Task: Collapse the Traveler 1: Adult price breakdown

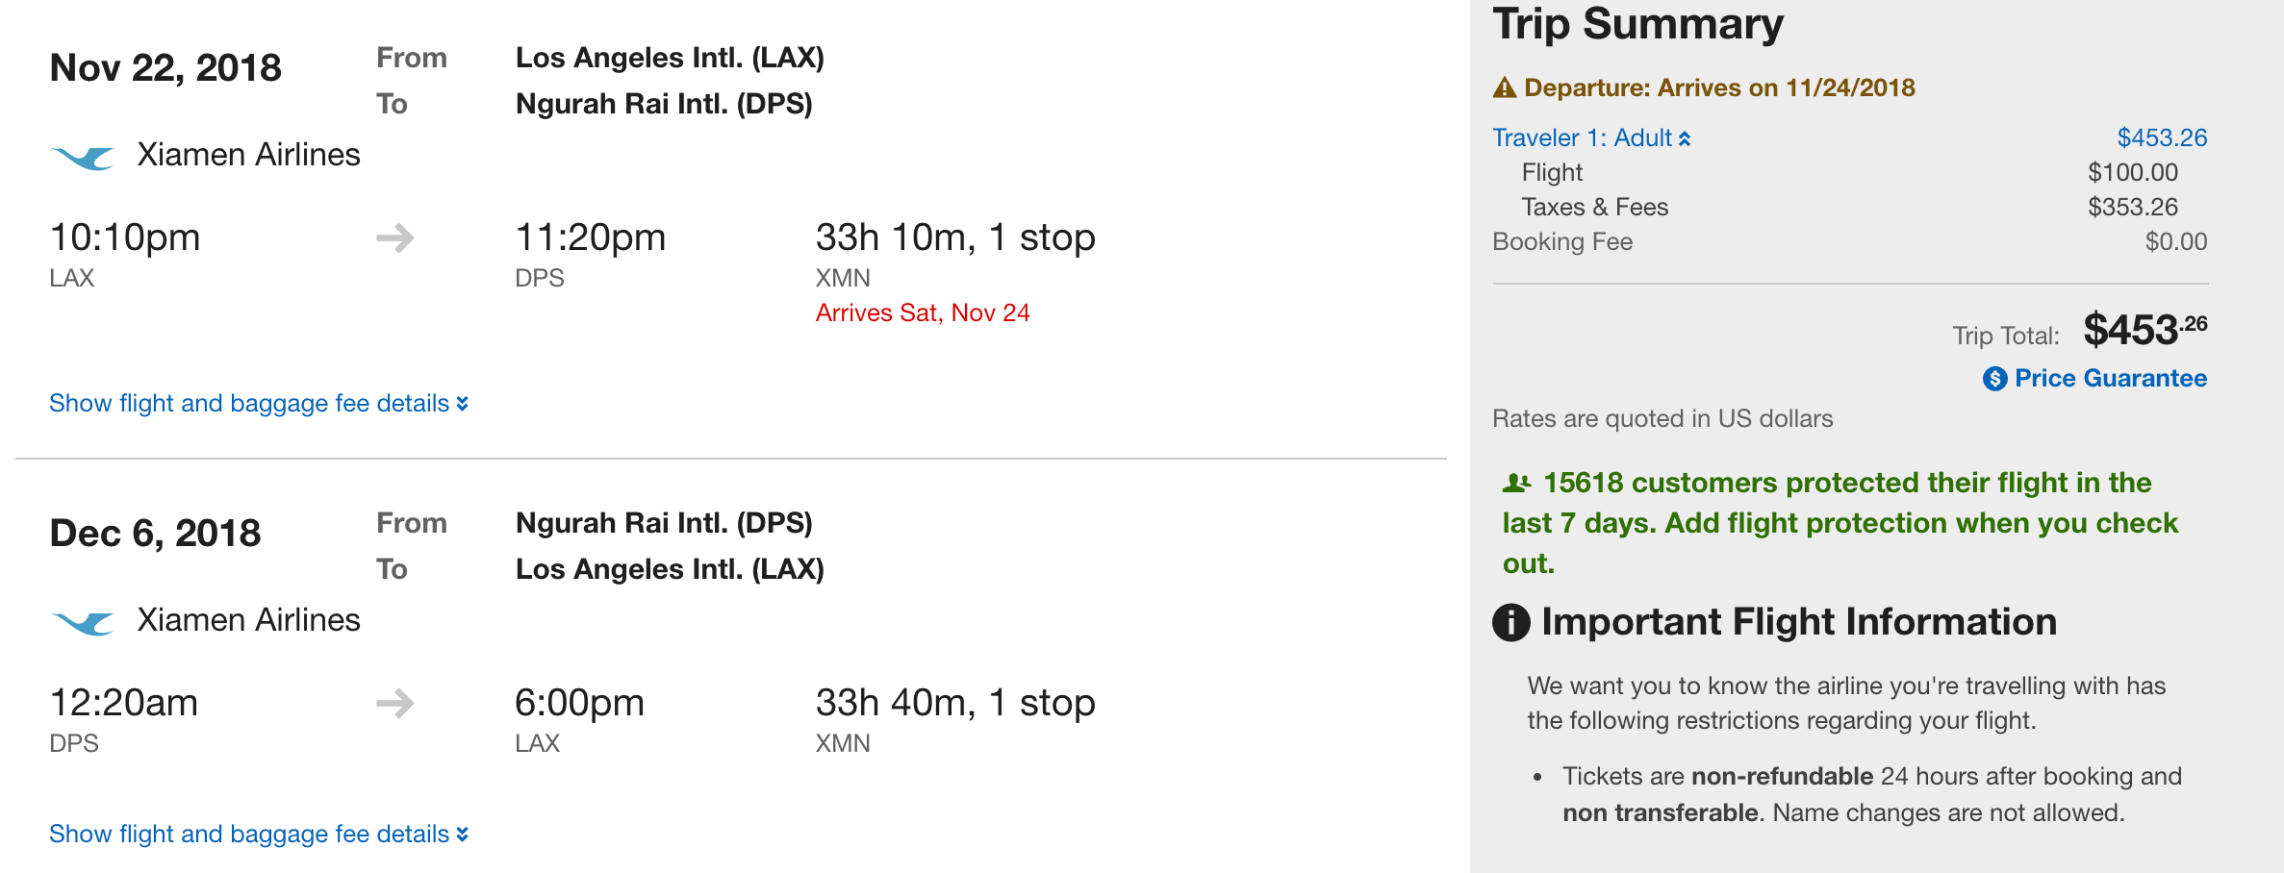Action: click(x=1591, y=138)
